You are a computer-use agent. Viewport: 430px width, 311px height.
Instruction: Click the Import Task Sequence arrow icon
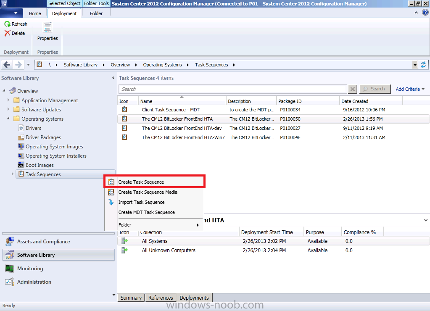[x=111, y=202]
